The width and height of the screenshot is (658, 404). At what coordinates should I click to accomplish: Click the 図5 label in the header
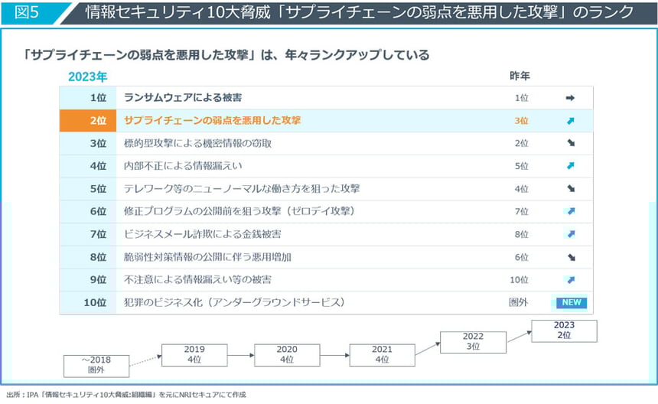(26, 12)
